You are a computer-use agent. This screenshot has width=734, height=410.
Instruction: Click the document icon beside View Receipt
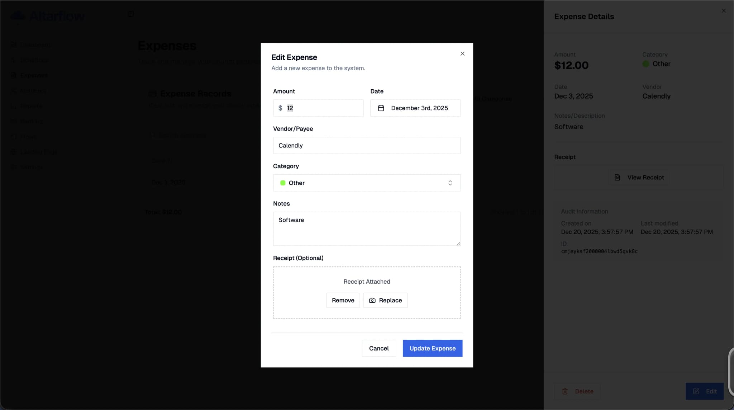(x=617, y=178)
